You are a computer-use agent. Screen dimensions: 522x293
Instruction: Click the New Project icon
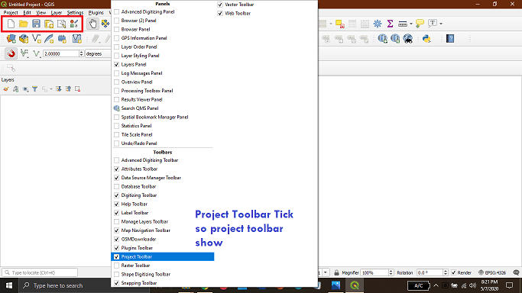11,24
